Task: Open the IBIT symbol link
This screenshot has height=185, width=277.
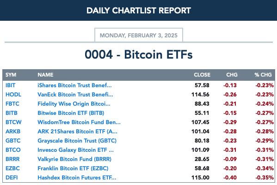Action: point(11,85)
